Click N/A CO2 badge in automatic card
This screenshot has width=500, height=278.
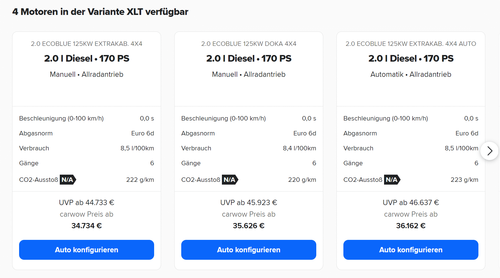(392, 180)
